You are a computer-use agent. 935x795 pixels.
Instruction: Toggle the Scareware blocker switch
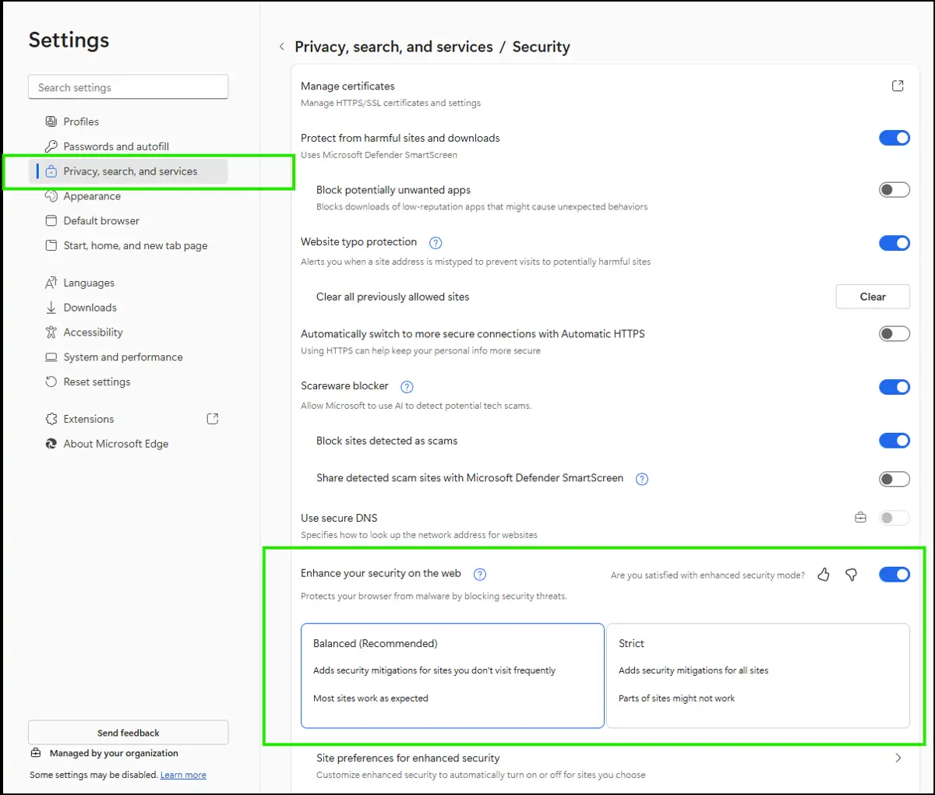894,387
